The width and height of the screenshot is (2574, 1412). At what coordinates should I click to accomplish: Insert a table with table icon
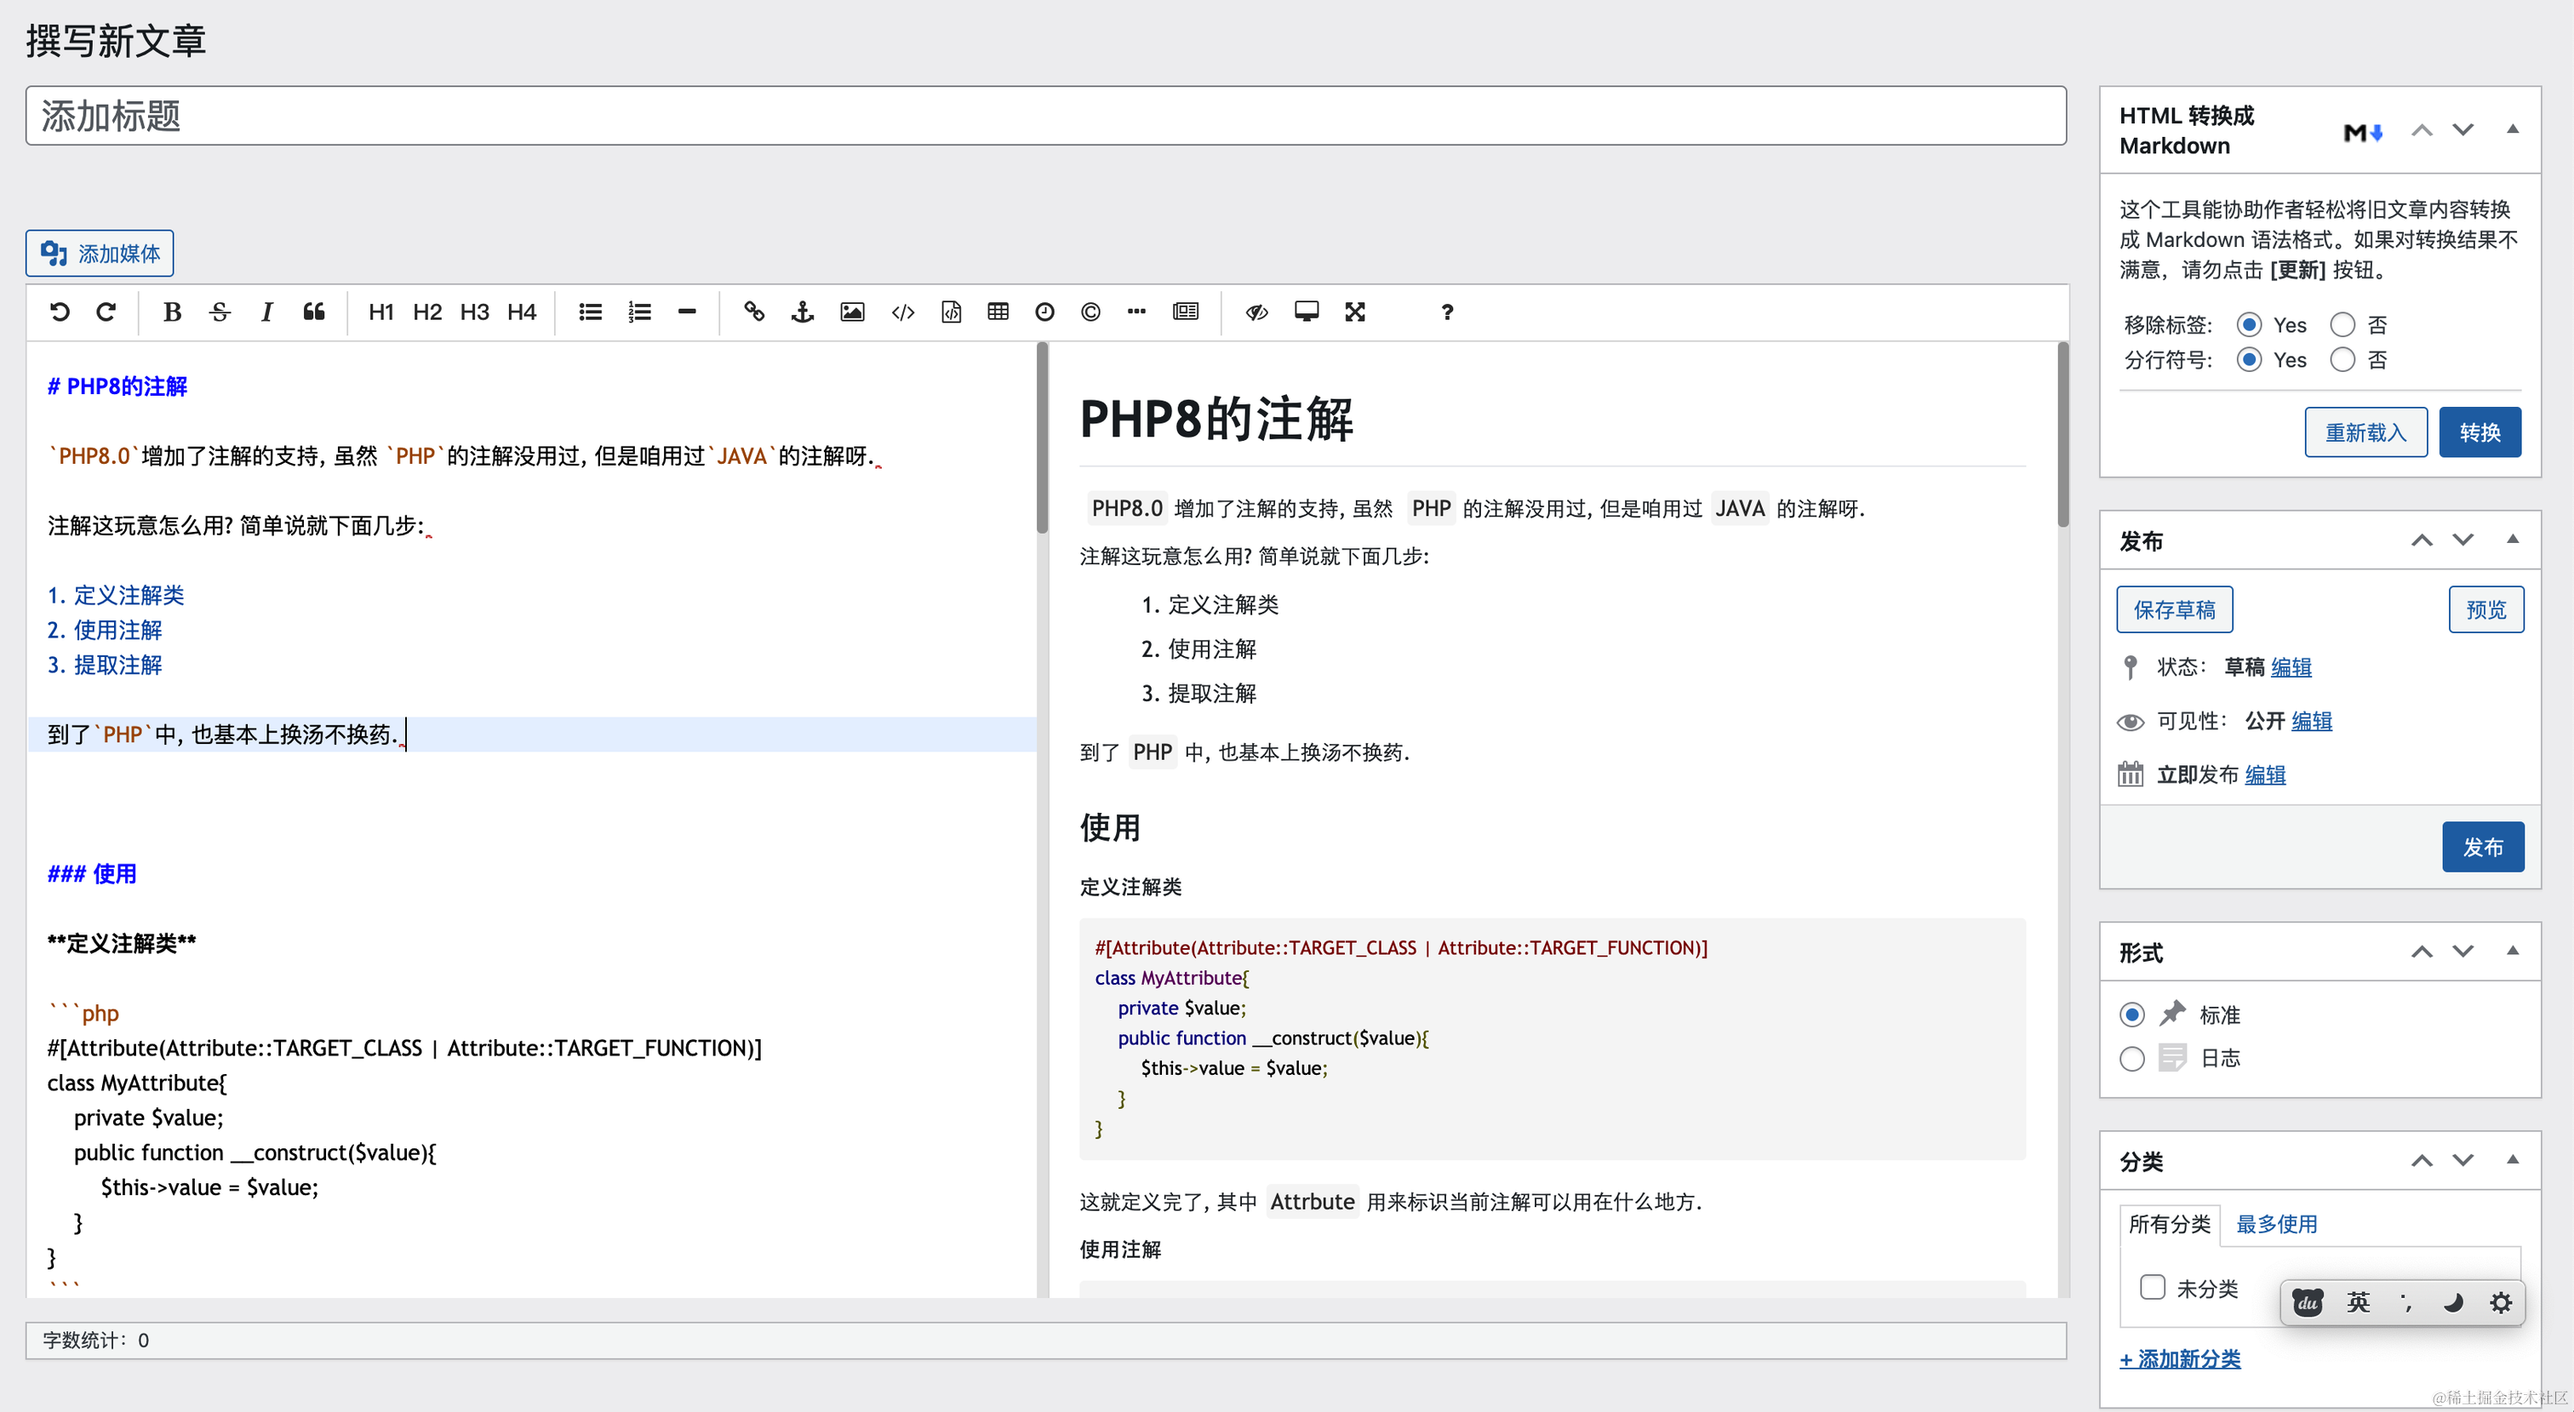[998, 312]
